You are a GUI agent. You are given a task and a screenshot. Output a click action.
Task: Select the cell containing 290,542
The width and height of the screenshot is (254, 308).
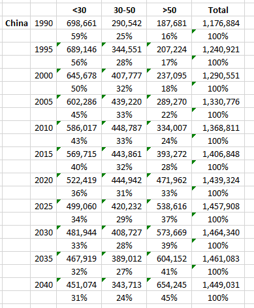coord(124,23)
